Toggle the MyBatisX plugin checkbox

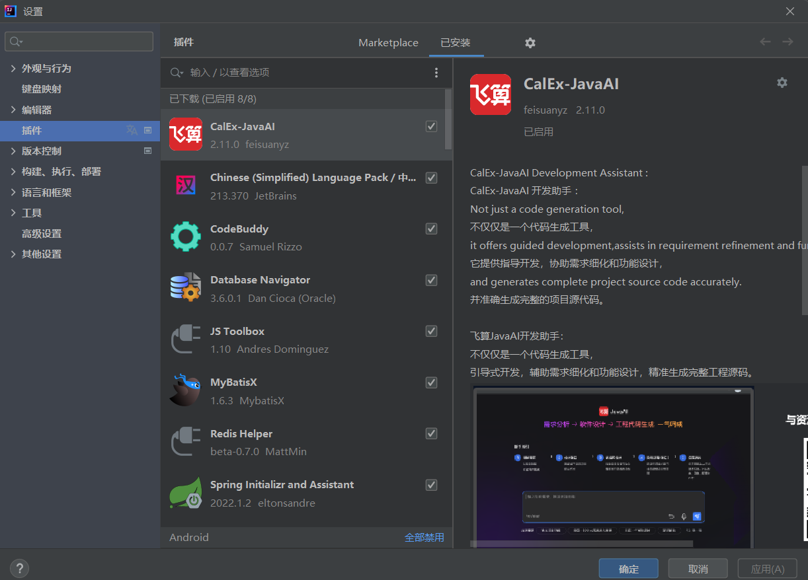431,382
